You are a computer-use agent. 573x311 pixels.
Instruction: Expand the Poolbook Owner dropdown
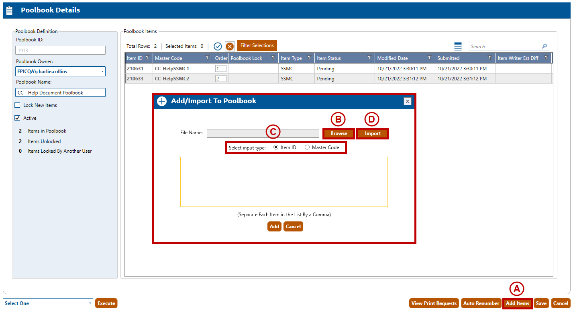pyautogui.click(x=102, y=72)
